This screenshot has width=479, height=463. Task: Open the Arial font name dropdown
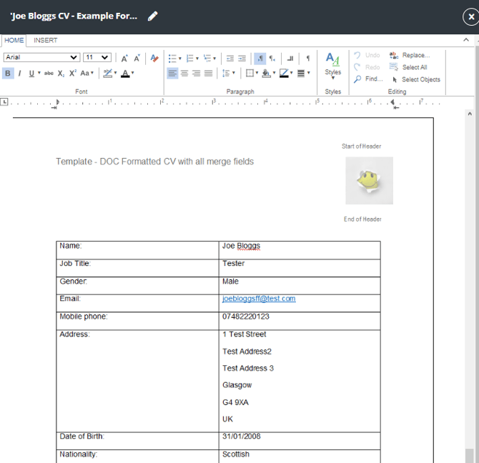(x=42, y=57)
